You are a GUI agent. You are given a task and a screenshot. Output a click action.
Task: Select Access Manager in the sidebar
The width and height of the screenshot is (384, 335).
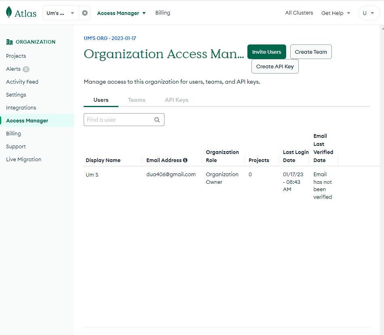pyautogui.click(x=37, y=121)
